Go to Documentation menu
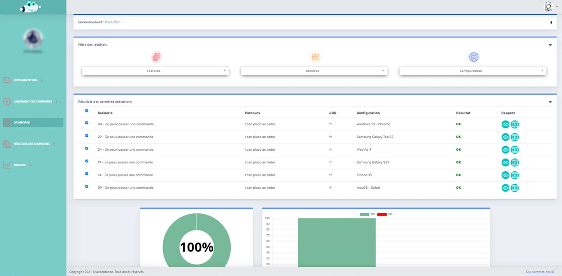562x276 pixels. (25, 80)
